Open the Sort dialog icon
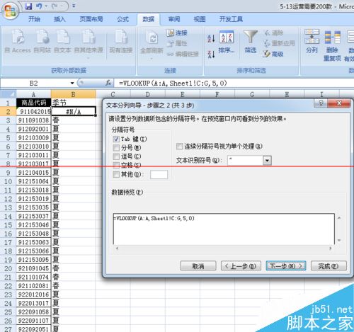Screen dimensions: 354x332 click(x=227, y=37)
